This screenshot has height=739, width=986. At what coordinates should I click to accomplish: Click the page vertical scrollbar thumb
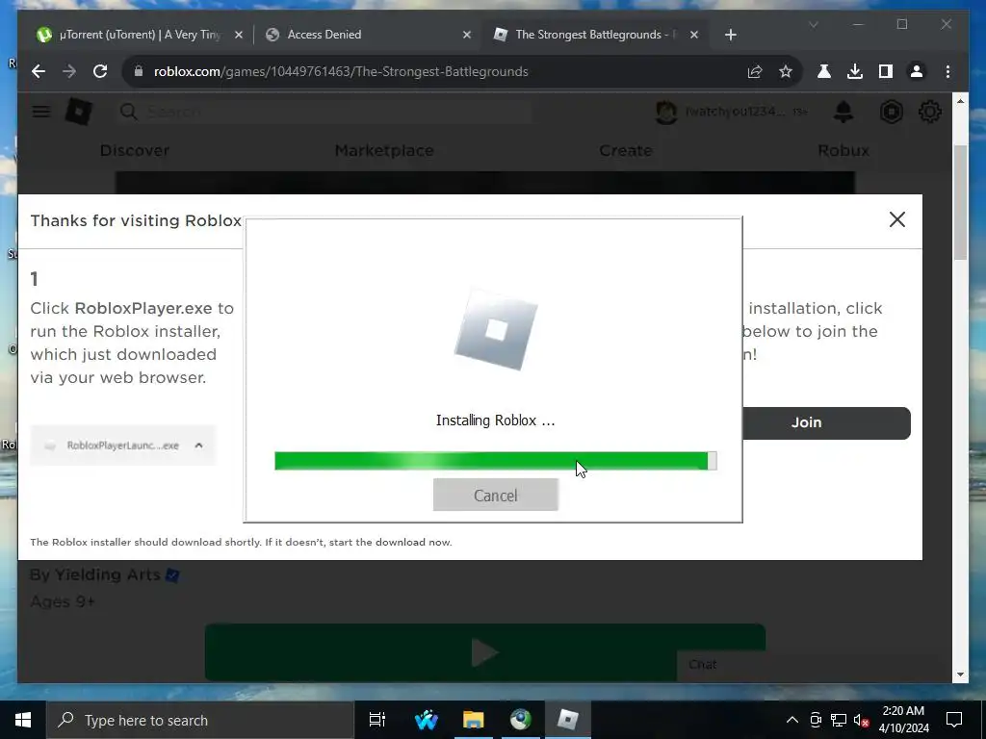pyautogui.click(x=960, y=202)
